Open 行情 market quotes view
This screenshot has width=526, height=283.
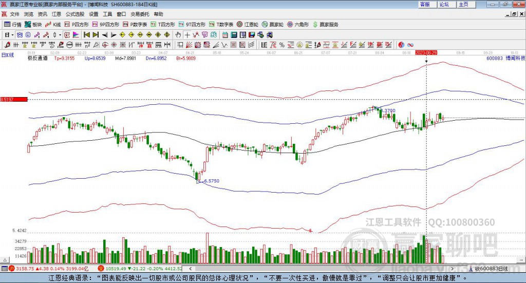(x=13, y=25)
